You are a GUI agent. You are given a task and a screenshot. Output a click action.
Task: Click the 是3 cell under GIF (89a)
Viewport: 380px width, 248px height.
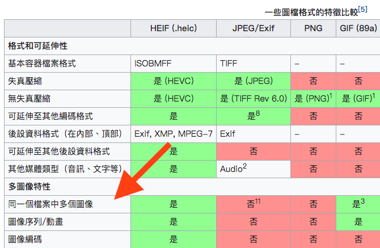(358, 204)
